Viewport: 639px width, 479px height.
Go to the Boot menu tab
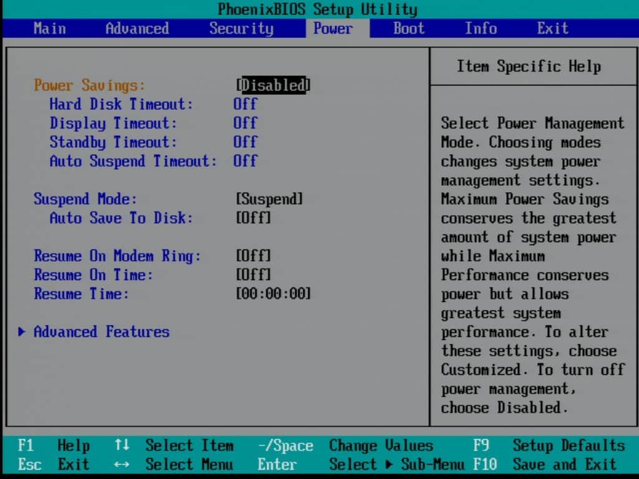(409, 29)
